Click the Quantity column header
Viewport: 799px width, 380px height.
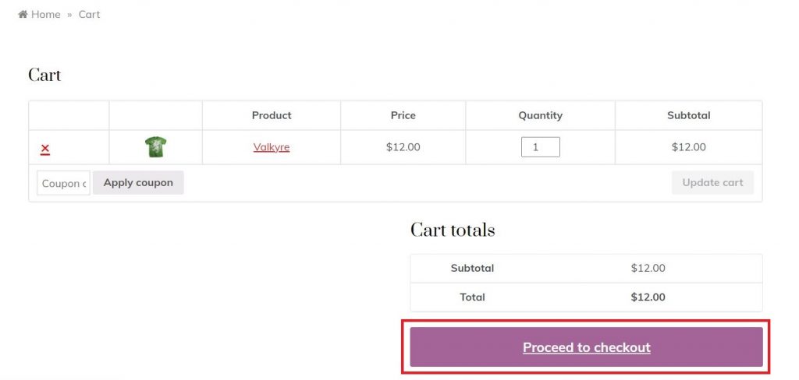click(541, 115)
